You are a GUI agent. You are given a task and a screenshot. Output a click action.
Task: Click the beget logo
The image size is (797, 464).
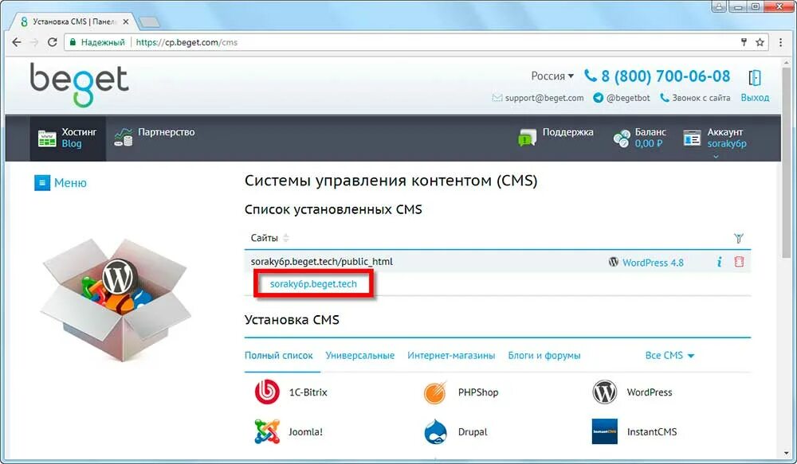tap(79, 84)
